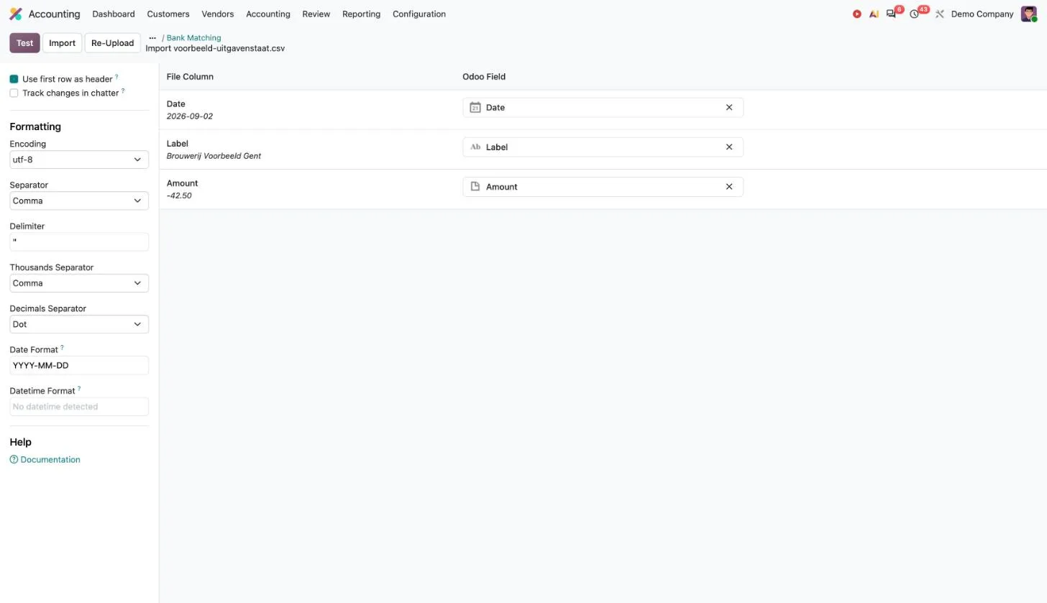Click the calendar icon in Date field
Screen dimensions: 1047x603
click(475, 107)
